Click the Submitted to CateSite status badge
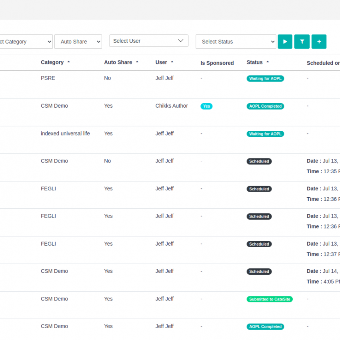 point(270,299)
